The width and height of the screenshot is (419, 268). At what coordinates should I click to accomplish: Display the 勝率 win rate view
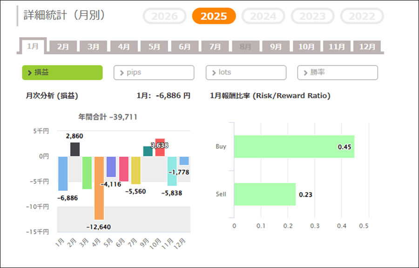(338, 73)
